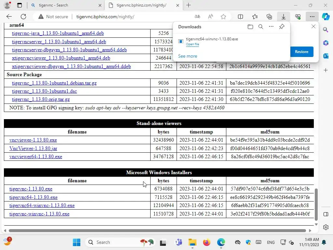The height and width of the screenshot is (250, 333).
Task: Click scroll right arrow at bottom
Action: pos(310,230)
